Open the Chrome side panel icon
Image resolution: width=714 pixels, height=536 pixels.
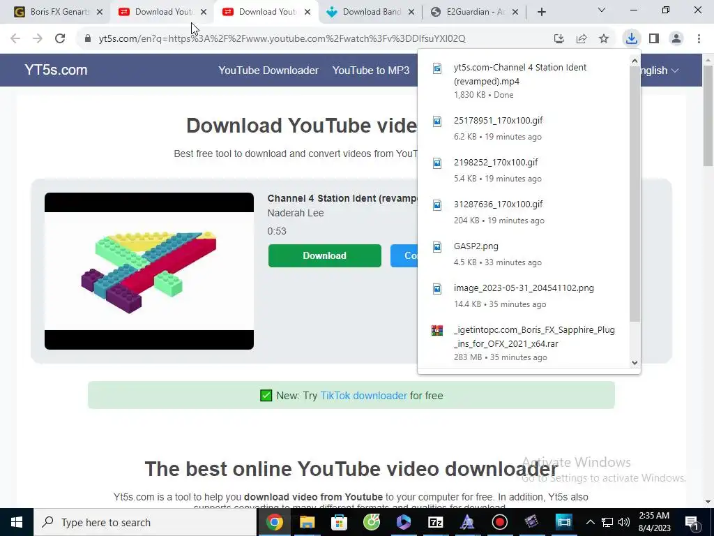coord(654,39)
